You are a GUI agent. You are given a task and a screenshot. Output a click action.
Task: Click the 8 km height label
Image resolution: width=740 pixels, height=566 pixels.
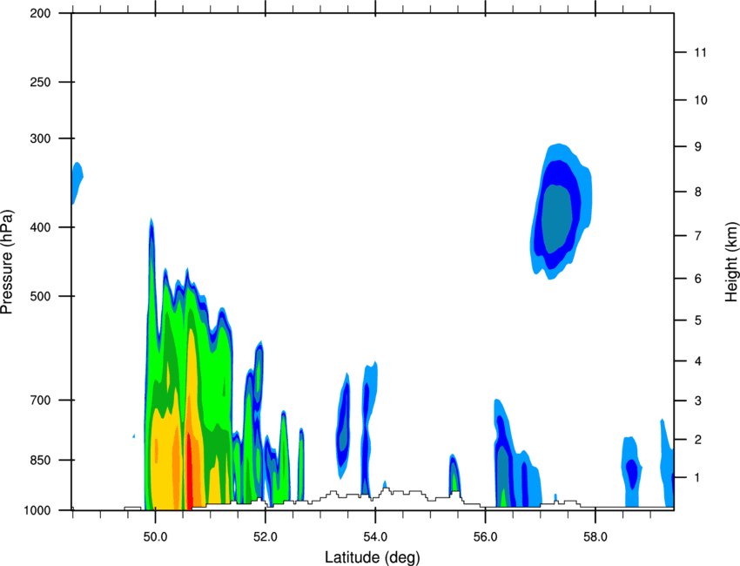(x=698, y=192)
